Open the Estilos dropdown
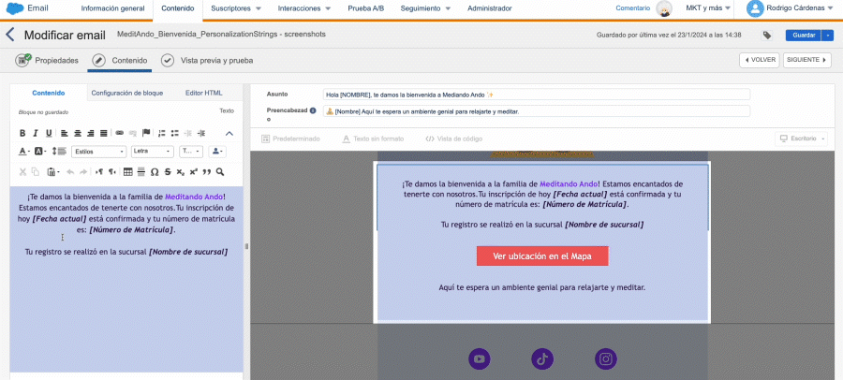 pyautogui.click(x=99, y=152)
